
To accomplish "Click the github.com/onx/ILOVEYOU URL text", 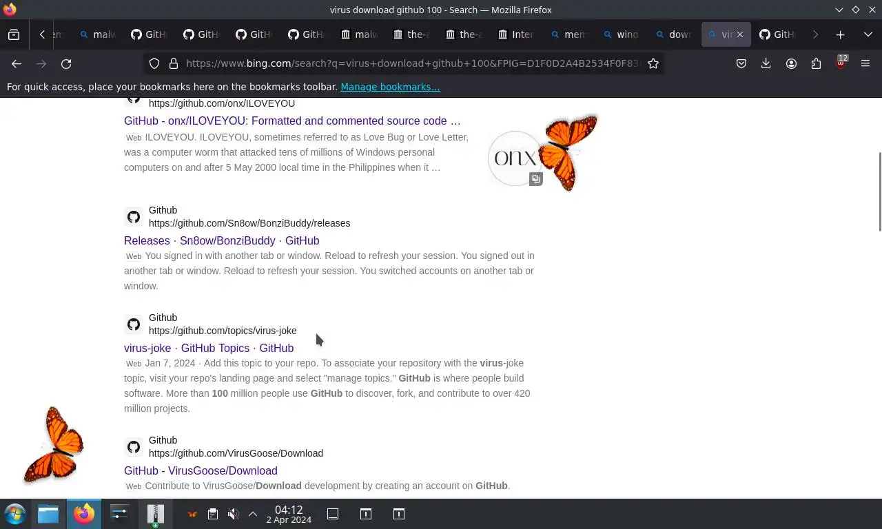I will point(222,103).
